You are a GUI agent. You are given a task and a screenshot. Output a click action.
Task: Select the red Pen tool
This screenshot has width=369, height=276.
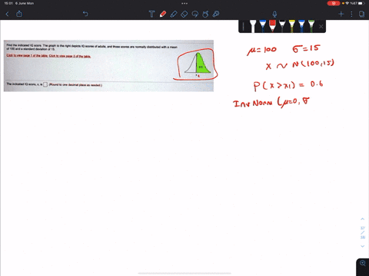coord(163,14)
